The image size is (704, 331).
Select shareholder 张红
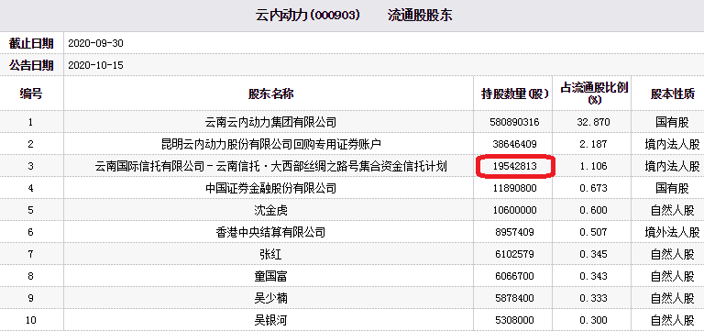click(270, 254)
